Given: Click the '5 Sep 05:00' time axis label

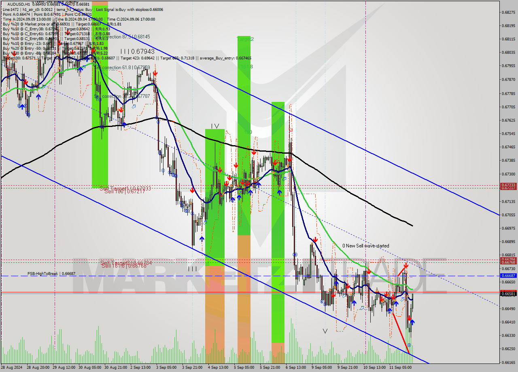Looking at the screenshot, I should pyautogui.click(x=244, y=368).
